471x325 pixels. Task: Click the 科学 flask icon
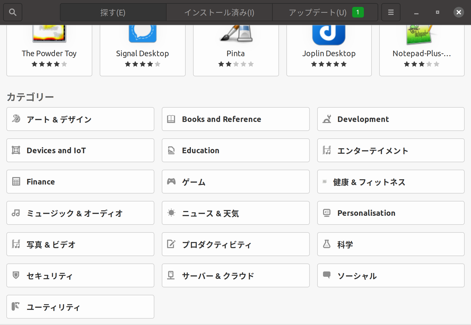tap(327, 244)
